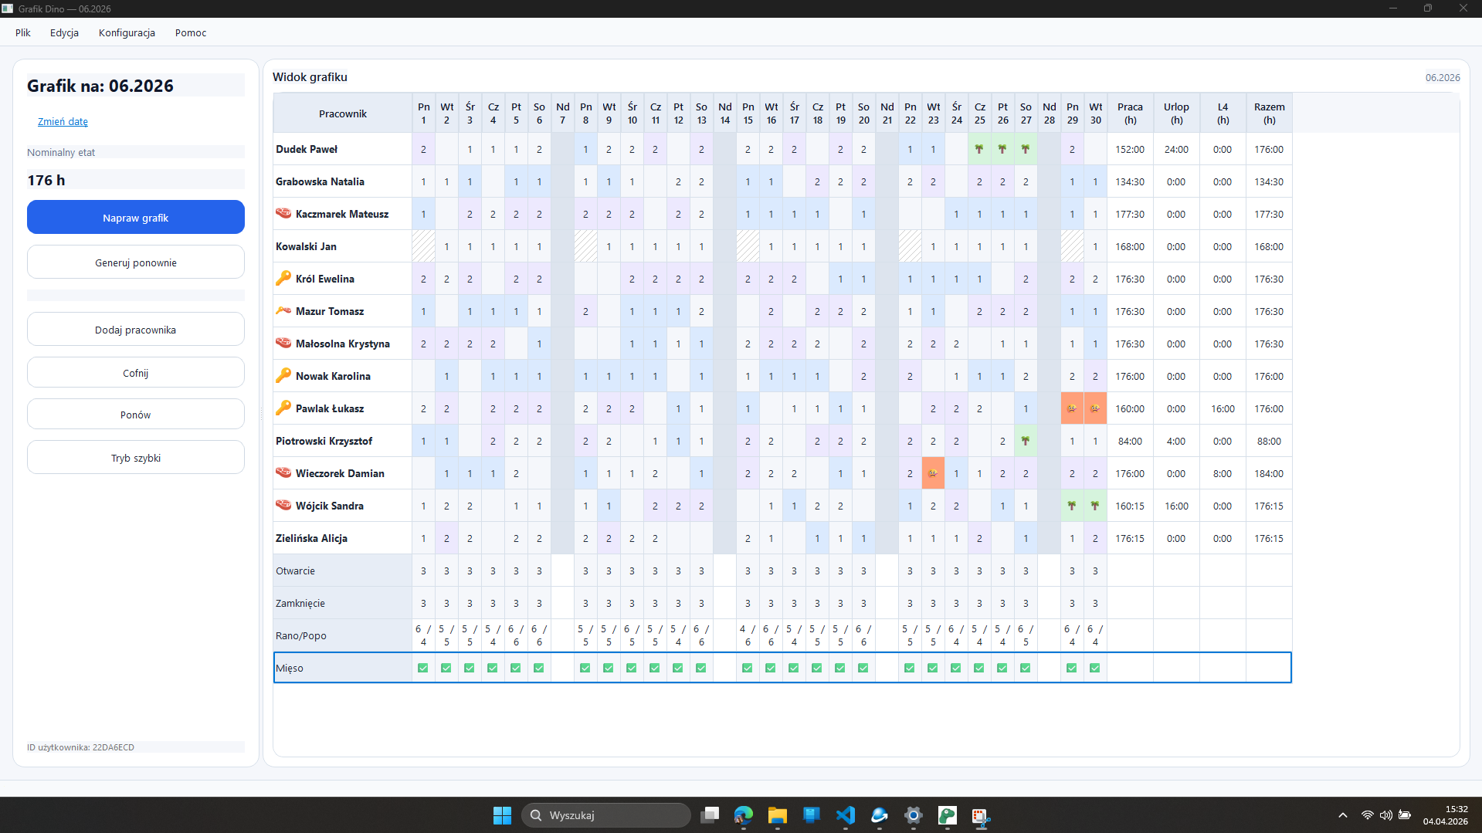Select the palm tree vacation cell for Piotrowski Krzysztof
Viewport: 1482px width, 833px height.
(1026, 441)
